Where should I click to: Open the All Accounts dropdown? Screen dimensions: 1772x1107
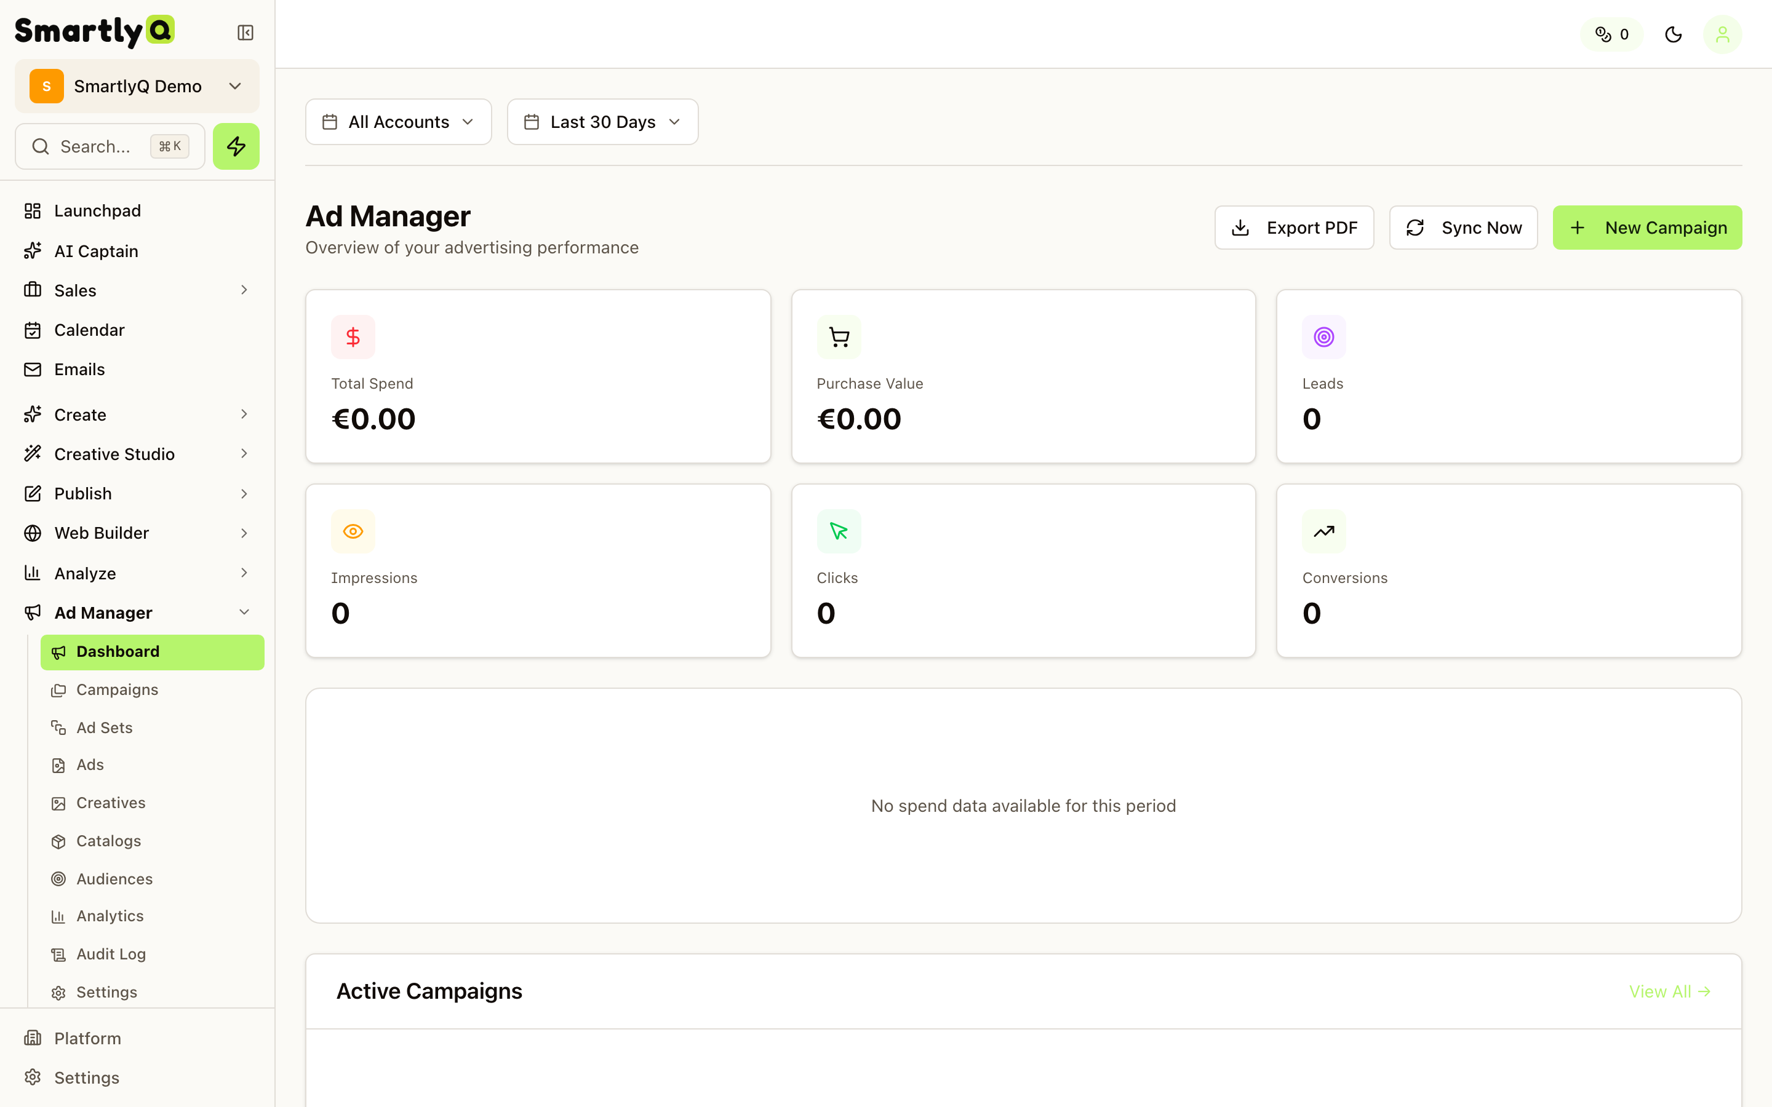(398, 122)
